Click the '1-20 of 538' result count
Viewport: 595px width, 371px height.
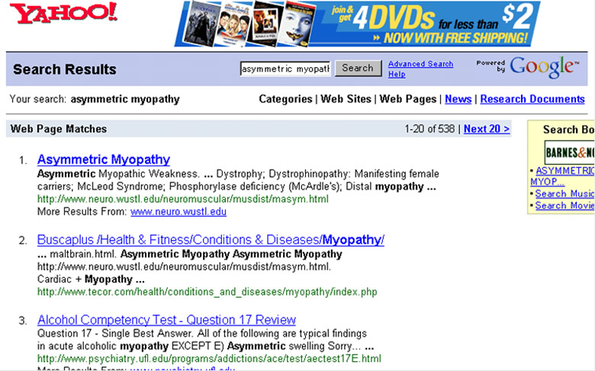pyautogui.click(x=429, y=129)
